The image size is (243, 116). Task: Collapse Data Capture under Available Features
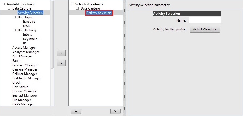(x=9, y=8)
